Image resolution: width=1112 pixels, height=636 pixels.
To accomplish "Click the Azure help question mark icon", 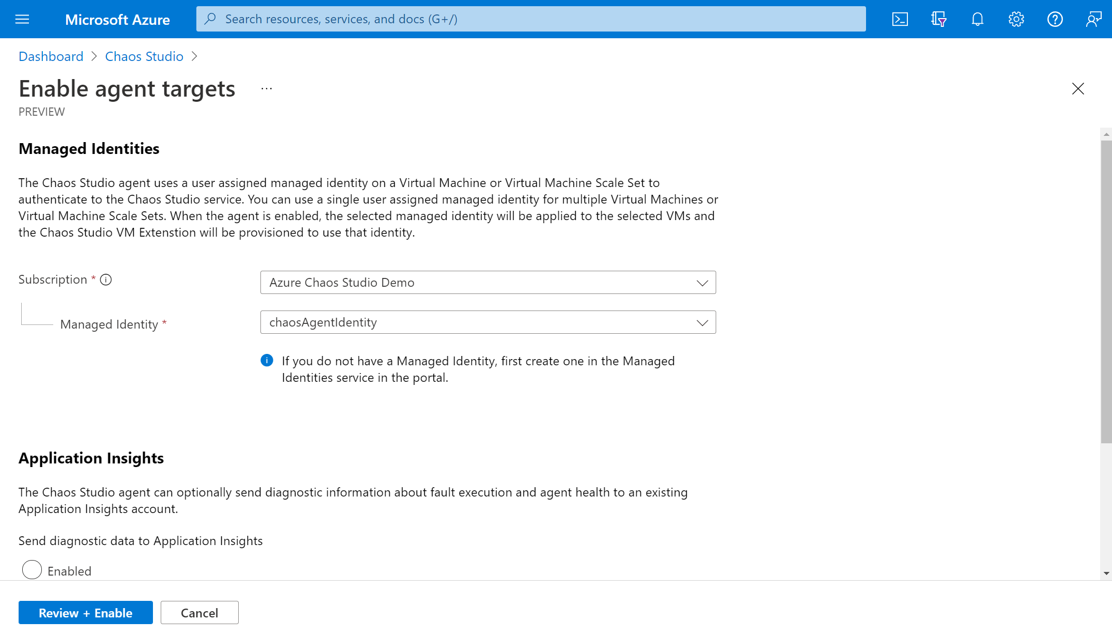I will pos(1054,19).
